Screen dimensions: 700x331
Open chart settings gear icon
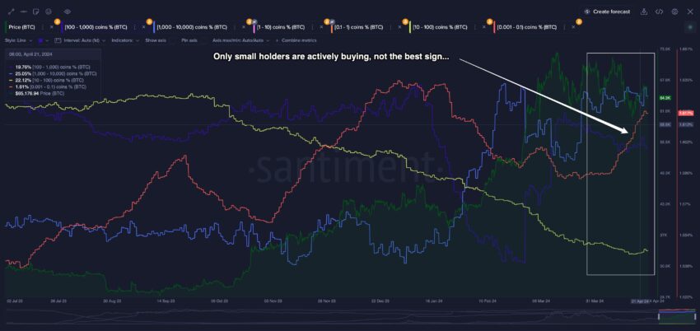pos(674,12)
